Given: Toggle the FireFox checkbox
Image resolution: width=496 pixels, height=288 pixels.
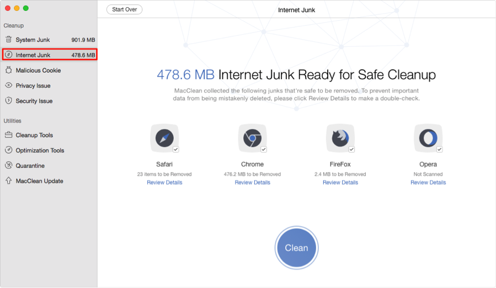Looking at the screenshot, I should click(352, 149).
